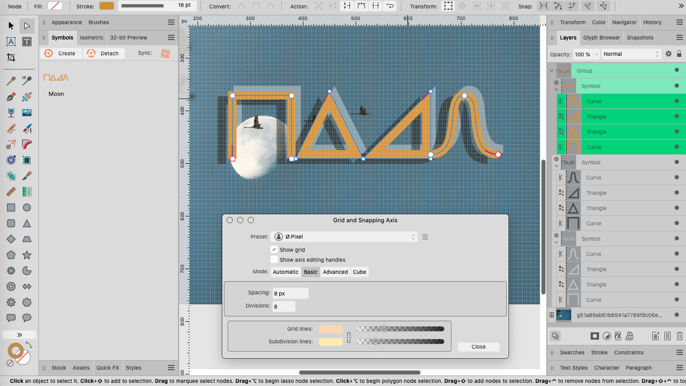Open the Glyph Browser tab
The height and width of the screenshot is (386, 686).
pyautogui.click(x=601, y=37)
